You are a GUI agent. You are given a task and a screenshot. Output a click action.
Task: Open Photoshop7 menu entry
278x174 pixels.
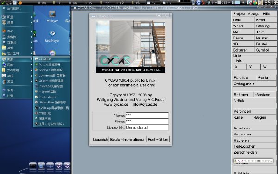pyautogui.click(x=52, y=97)
